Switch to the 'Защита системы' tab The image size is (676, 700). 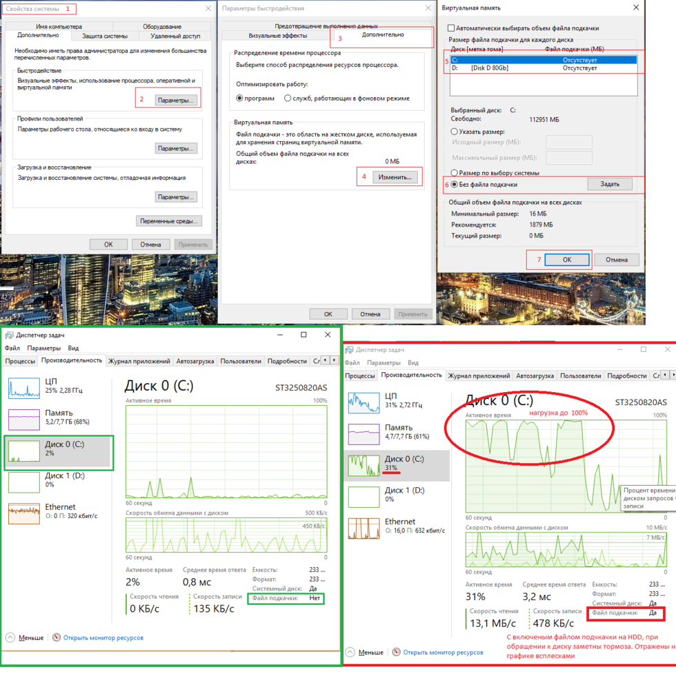pyautogui.click(x=105, y=36)
